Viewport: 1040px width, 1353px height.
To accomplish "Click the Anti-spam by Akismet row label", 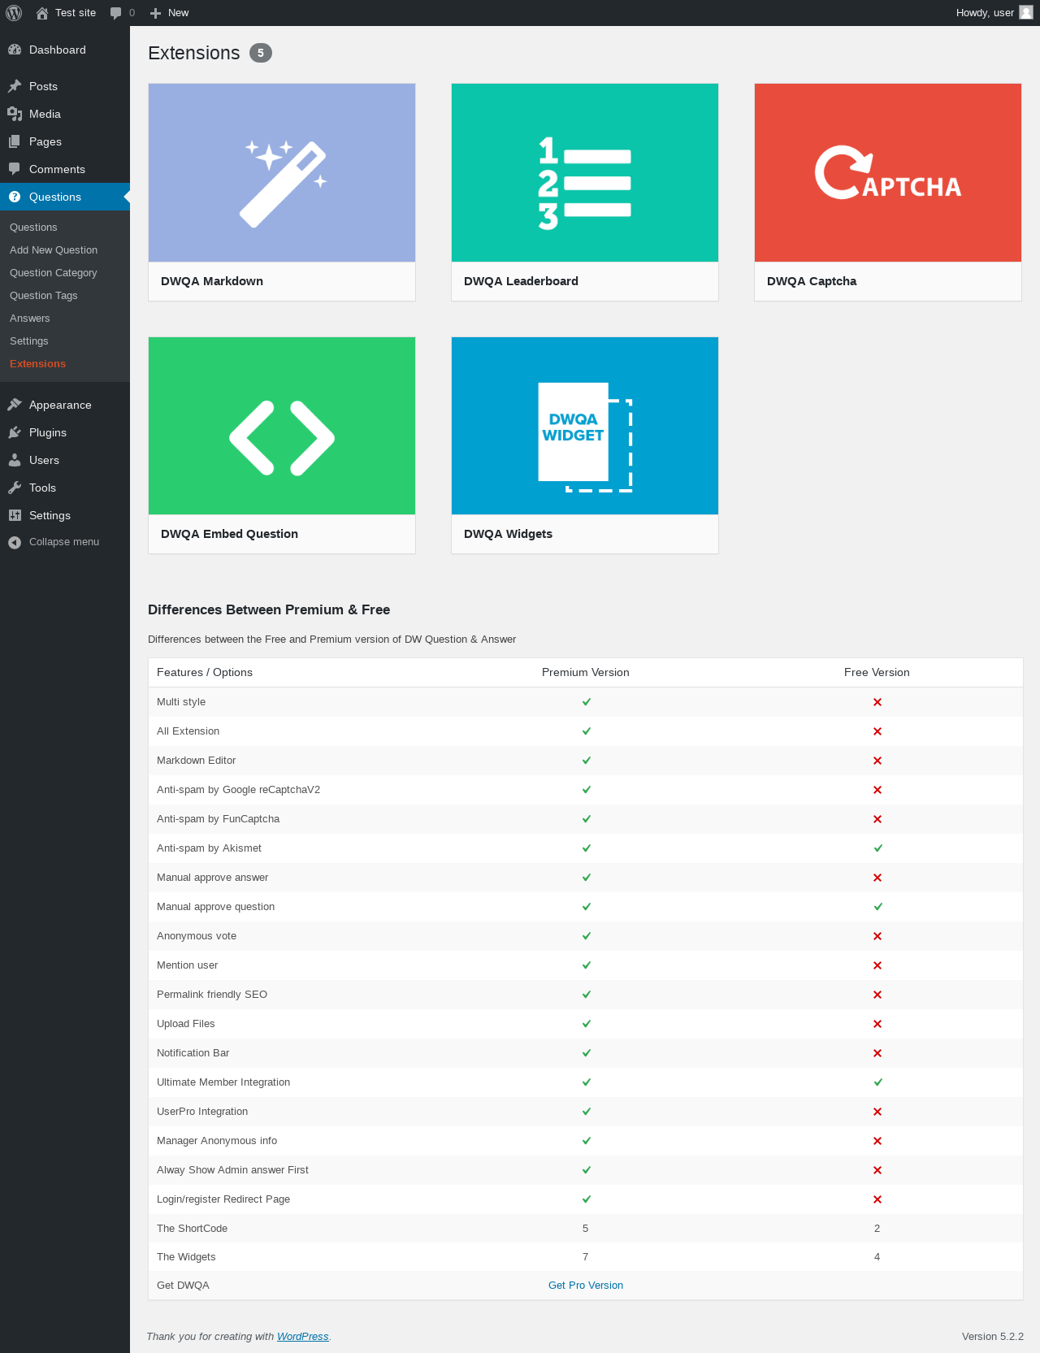I will tap(209, 848).
